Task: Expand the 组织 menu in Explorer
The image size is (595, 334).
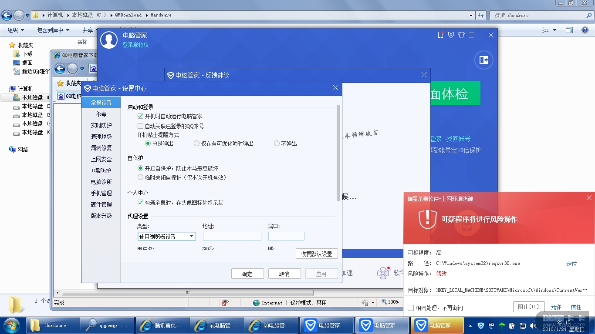Action: pyautogui.click(x=16, y=30)
